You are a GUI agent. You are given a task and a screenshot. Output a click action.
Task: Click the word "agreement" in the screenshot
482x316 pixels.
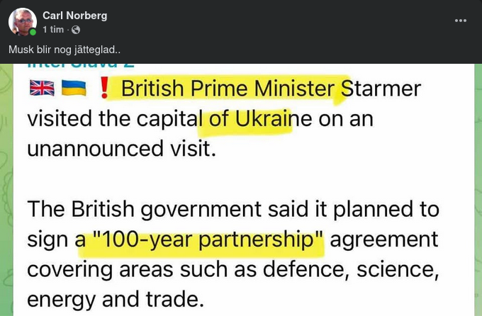click(383, 239)
